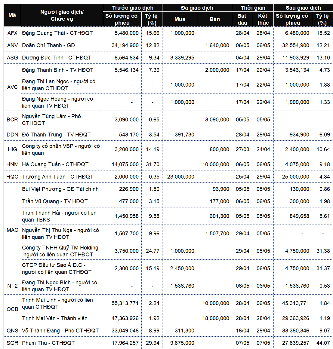Screen dimensions: 333x349
Task: Click the AVC ticker cell
Action: pyautogui.click(x=12, y=87)
